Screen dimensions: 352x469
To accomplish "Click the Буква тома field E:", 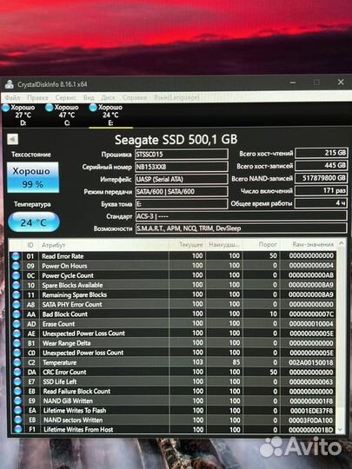I will [x=182, y=204].
